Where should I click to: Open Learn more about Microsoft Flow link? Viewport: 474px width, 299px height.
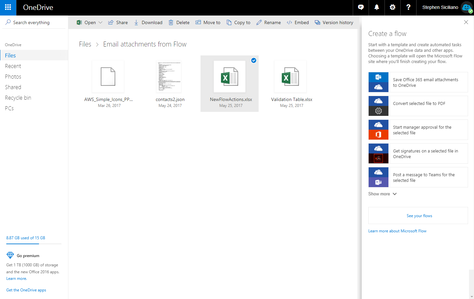397,231
